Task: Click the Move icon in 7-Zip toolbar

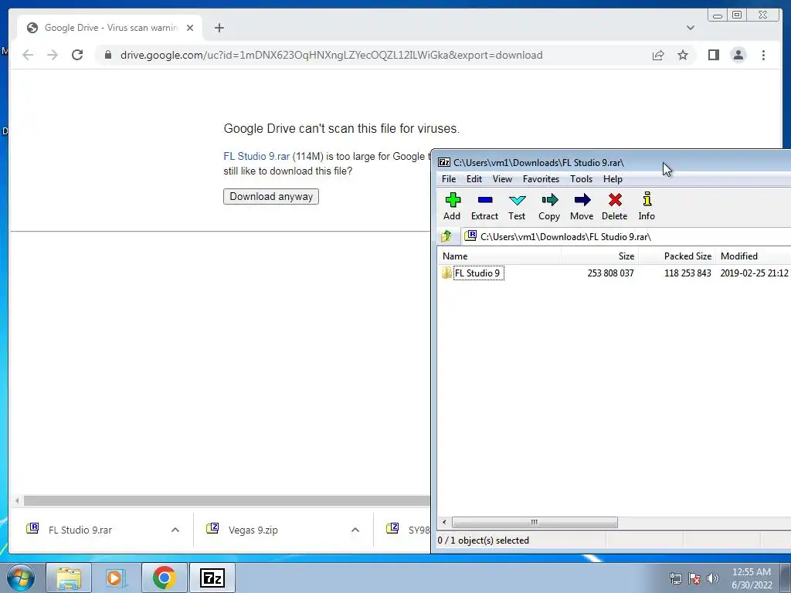Action: point(582,207)
